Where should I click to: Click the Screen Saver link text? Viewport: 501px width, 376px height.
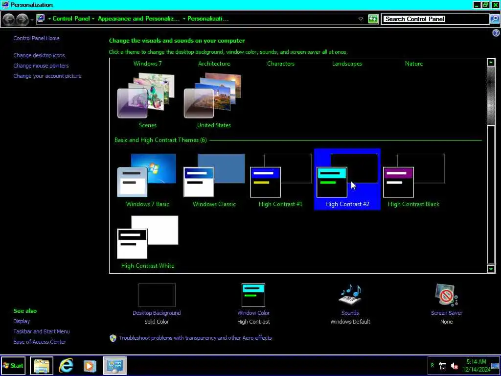pyautogui.click(x=446, y=313)
